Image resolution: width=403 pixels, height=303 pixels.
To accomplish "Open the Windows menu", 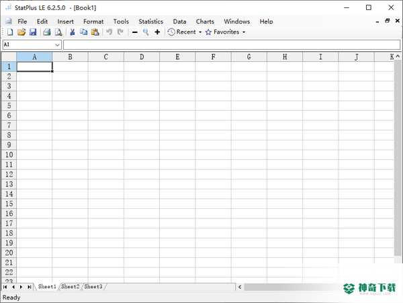I will coord(236,21).
